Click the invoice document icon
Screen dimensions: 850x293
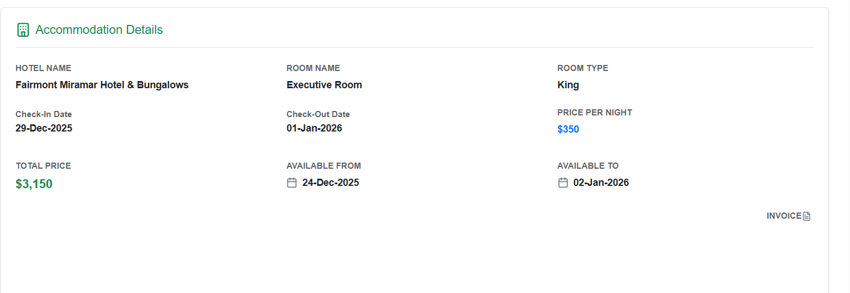[807, 216]
